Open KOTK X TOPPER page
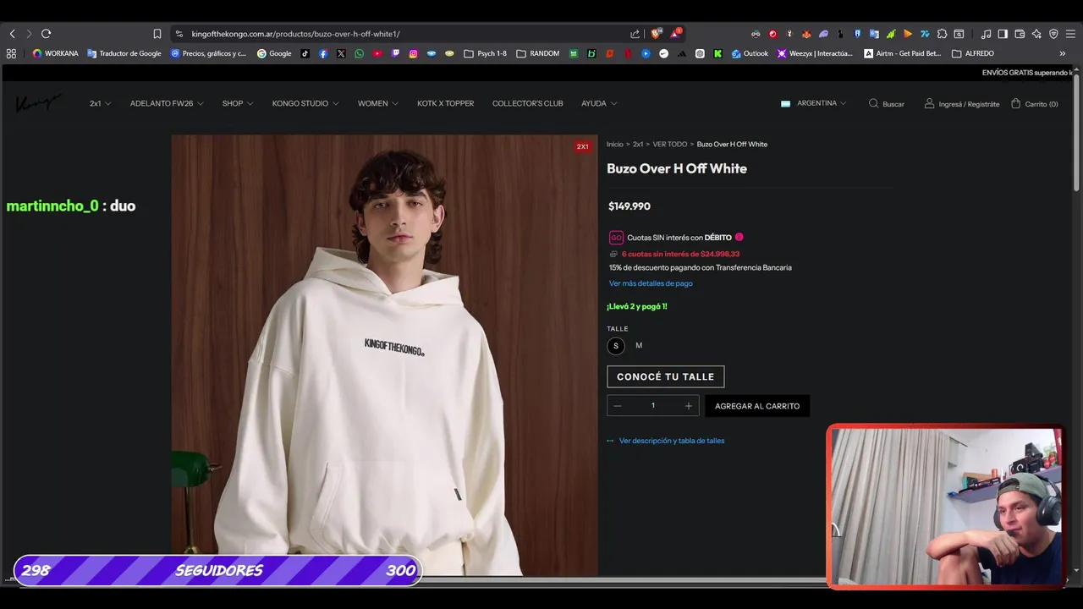This screenshot has height=609, width=1083. tap(445, 103)
